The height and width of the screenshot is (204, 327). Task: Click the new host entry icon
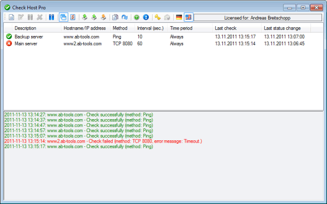pyautogui.click(x=11, y=17)
